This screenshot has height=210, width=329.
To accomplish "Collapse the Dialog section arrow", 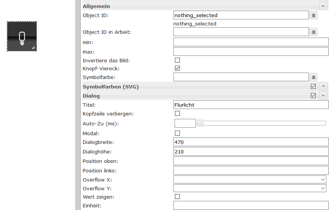I will pyautogui.click(x=323, y=96).
